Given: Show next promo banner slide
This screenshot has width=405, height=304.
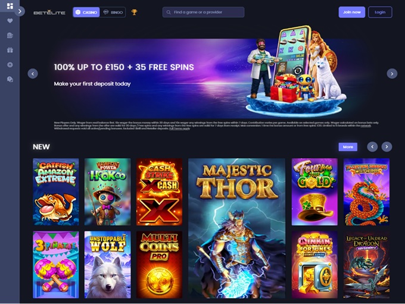Looking at the screenshot, I should [x=392, y=74].
